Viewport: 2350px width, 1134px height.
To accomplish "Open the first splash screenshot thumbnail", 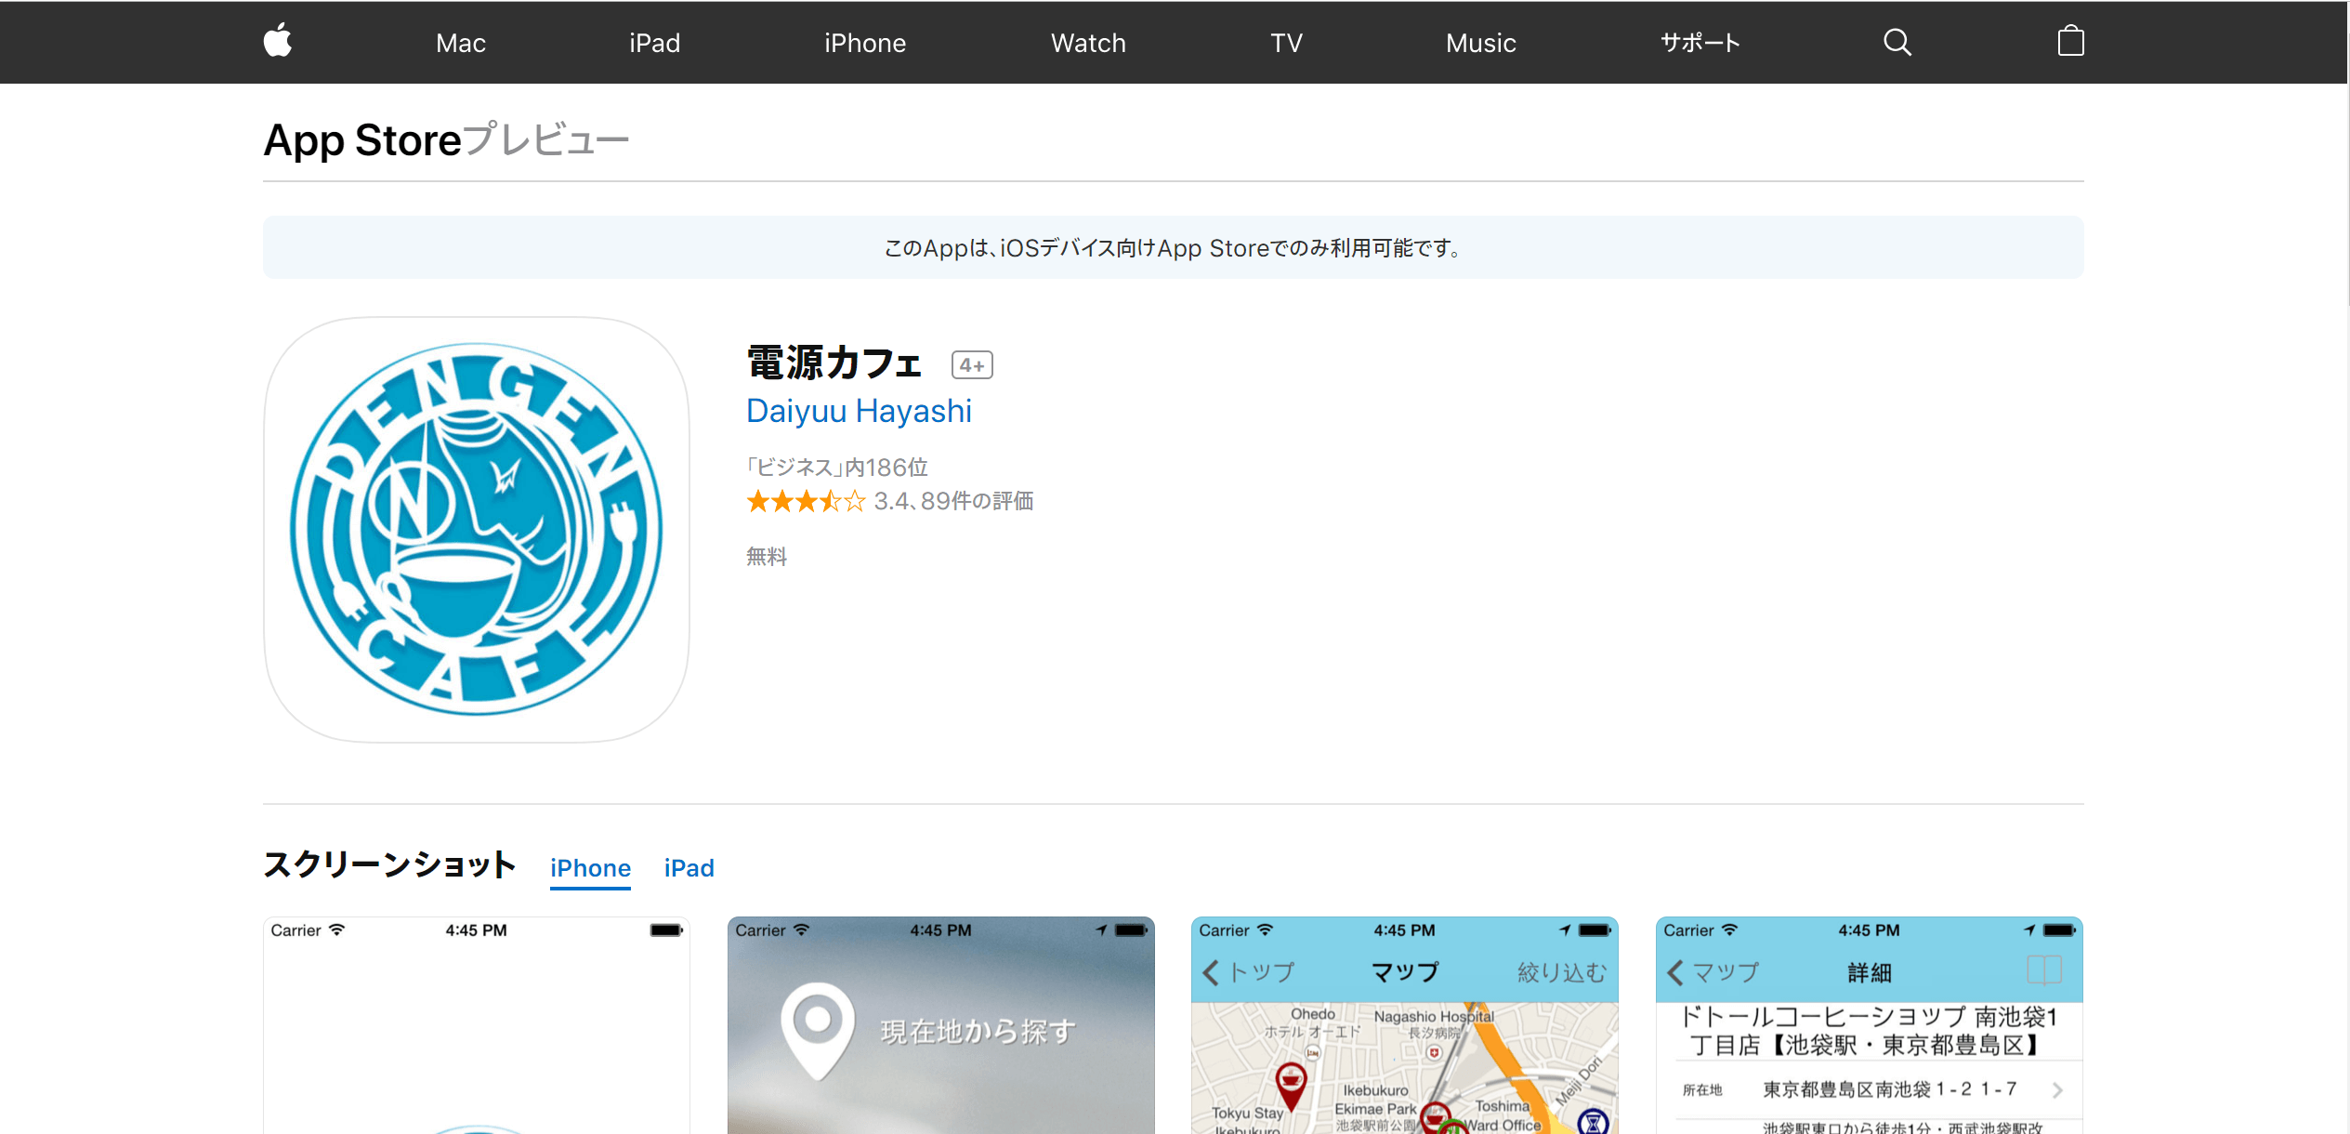I will tap(477, 1025).
